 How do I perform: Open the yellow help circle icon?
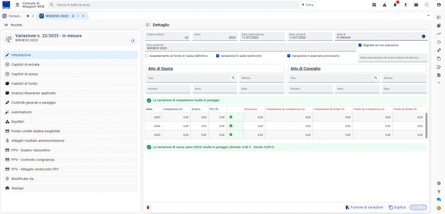439,208
